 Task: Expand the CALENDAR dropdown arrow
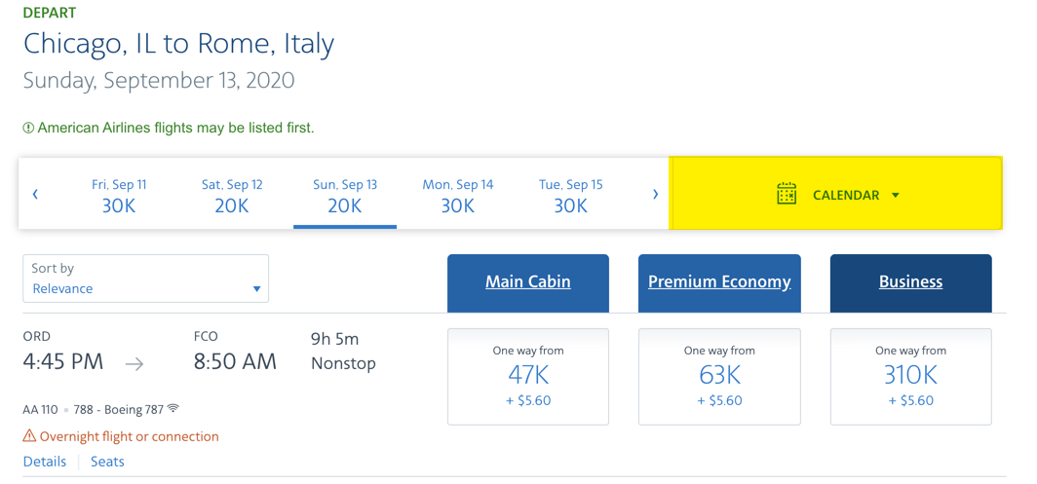tap(896, 195)
